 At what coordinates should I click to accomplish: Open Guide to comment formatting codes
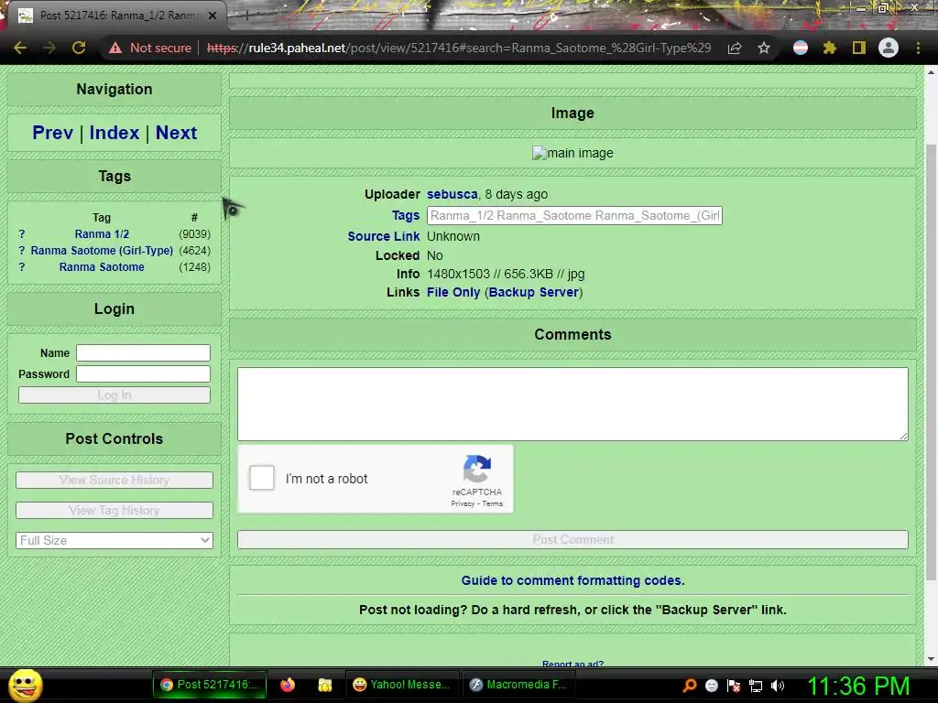tap(573, 580)
